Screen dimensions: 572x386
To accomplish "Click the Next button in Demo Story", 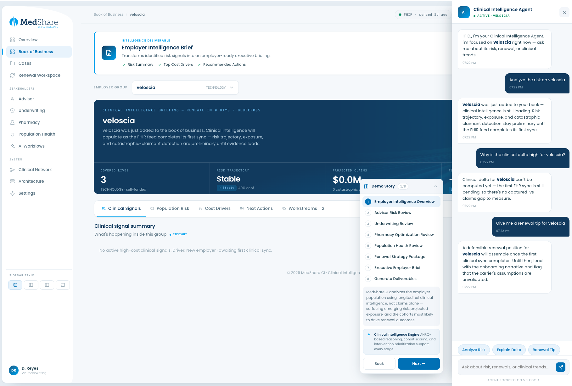I will 419,364.
